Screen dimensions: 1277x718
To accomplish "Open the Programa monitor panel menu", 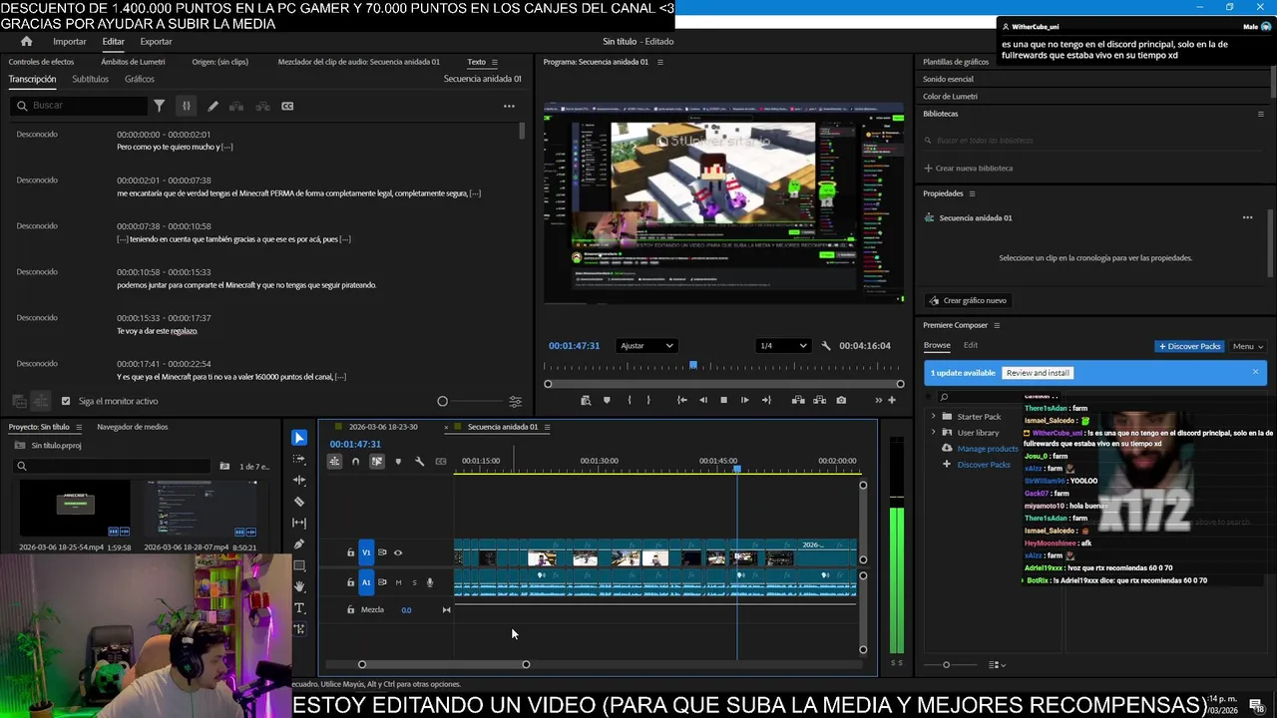I will (659, 62).
